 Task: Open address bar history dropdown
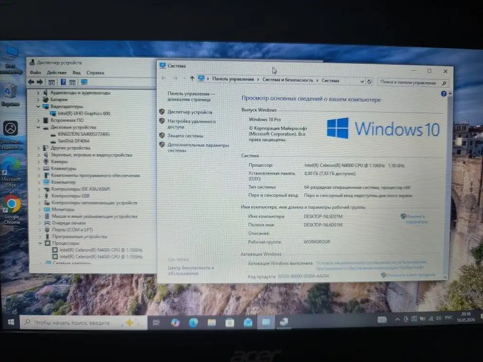point(362,81)
